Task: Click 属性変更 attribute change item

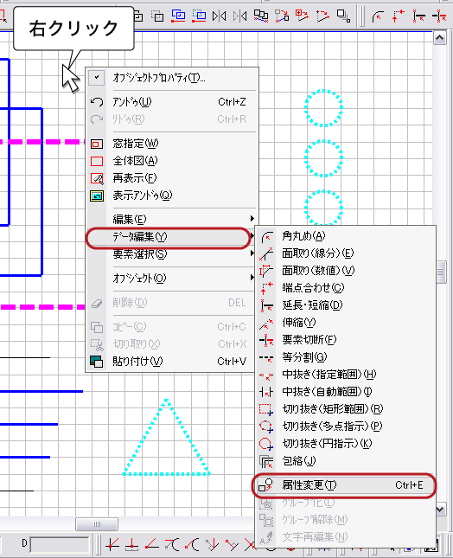Action: click(x=344, y=485)
